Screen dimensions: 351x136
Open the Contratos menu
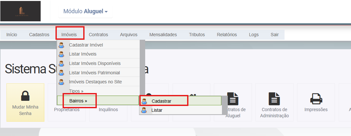point(98,35)
